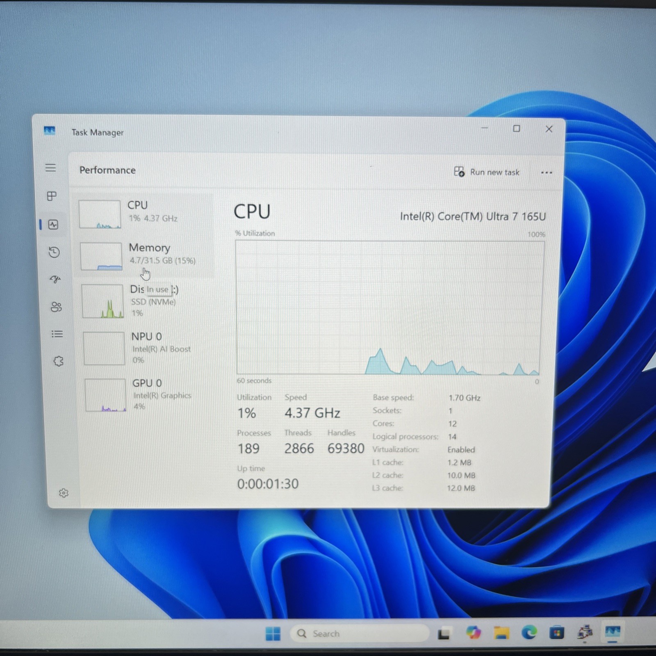Click the Disk mini graph thumbnail
The height and width of the screenshot is (656, 656).
[102, 301]
